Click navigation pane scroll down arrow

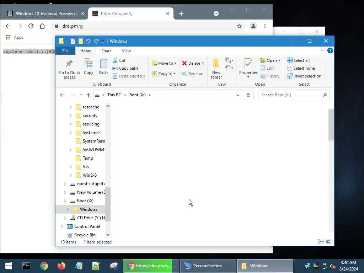tap(108, 235)
